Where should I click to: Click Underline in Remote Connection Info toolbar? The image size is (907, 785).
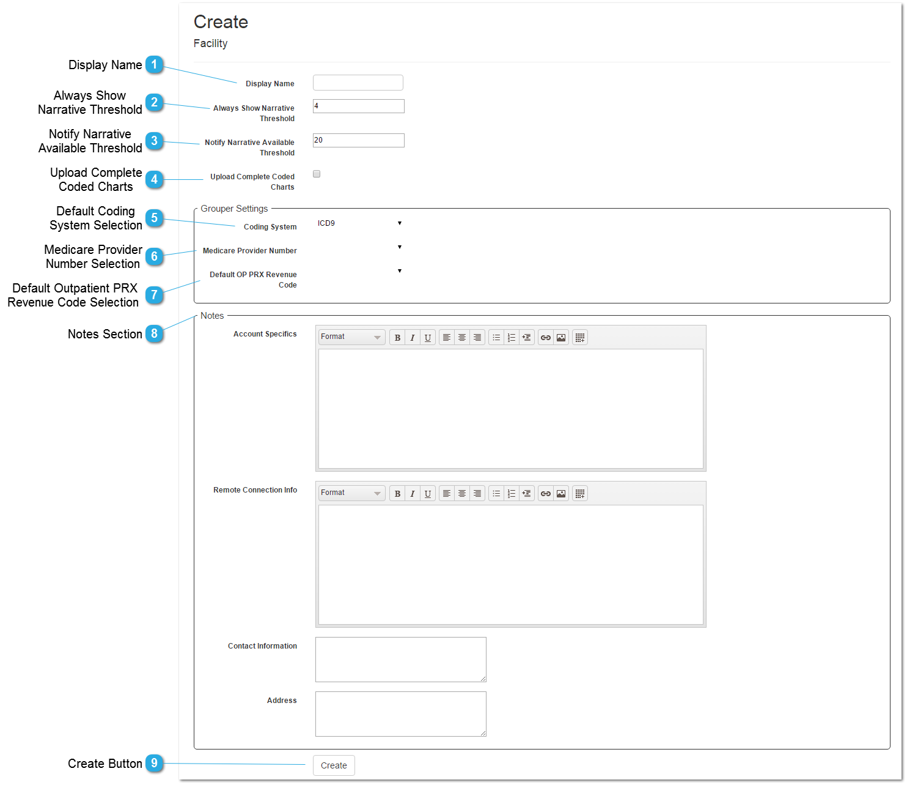(x=428, y=494)
